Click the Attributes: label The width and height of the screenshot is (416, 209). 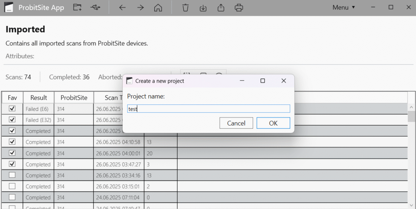click(20, 56)
